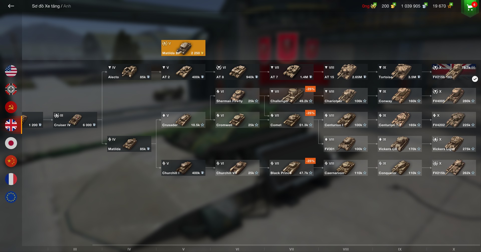This screenshot has height=252, width=481.
Task: Select the Churchill I tank node
Action: [x=183, y=168]
